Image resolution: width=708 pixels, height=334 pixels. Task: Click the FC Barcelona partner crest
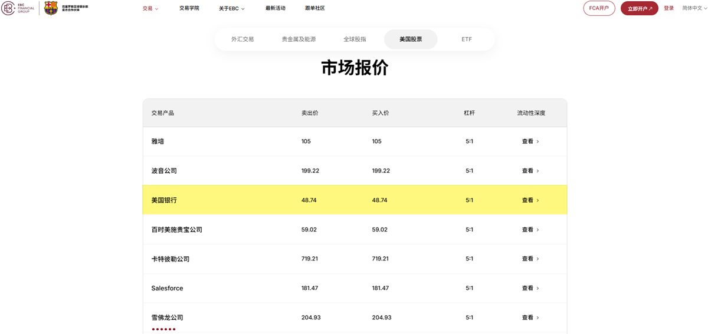click(51, 8)
